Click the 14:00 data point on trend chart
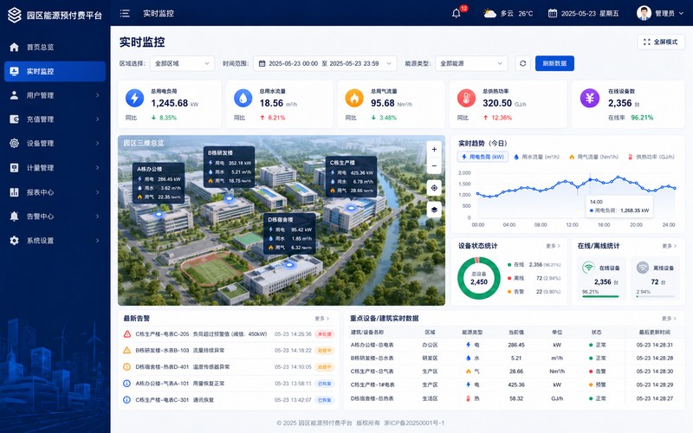The height and width of the screenshot is (433, 693). point(590,179)
